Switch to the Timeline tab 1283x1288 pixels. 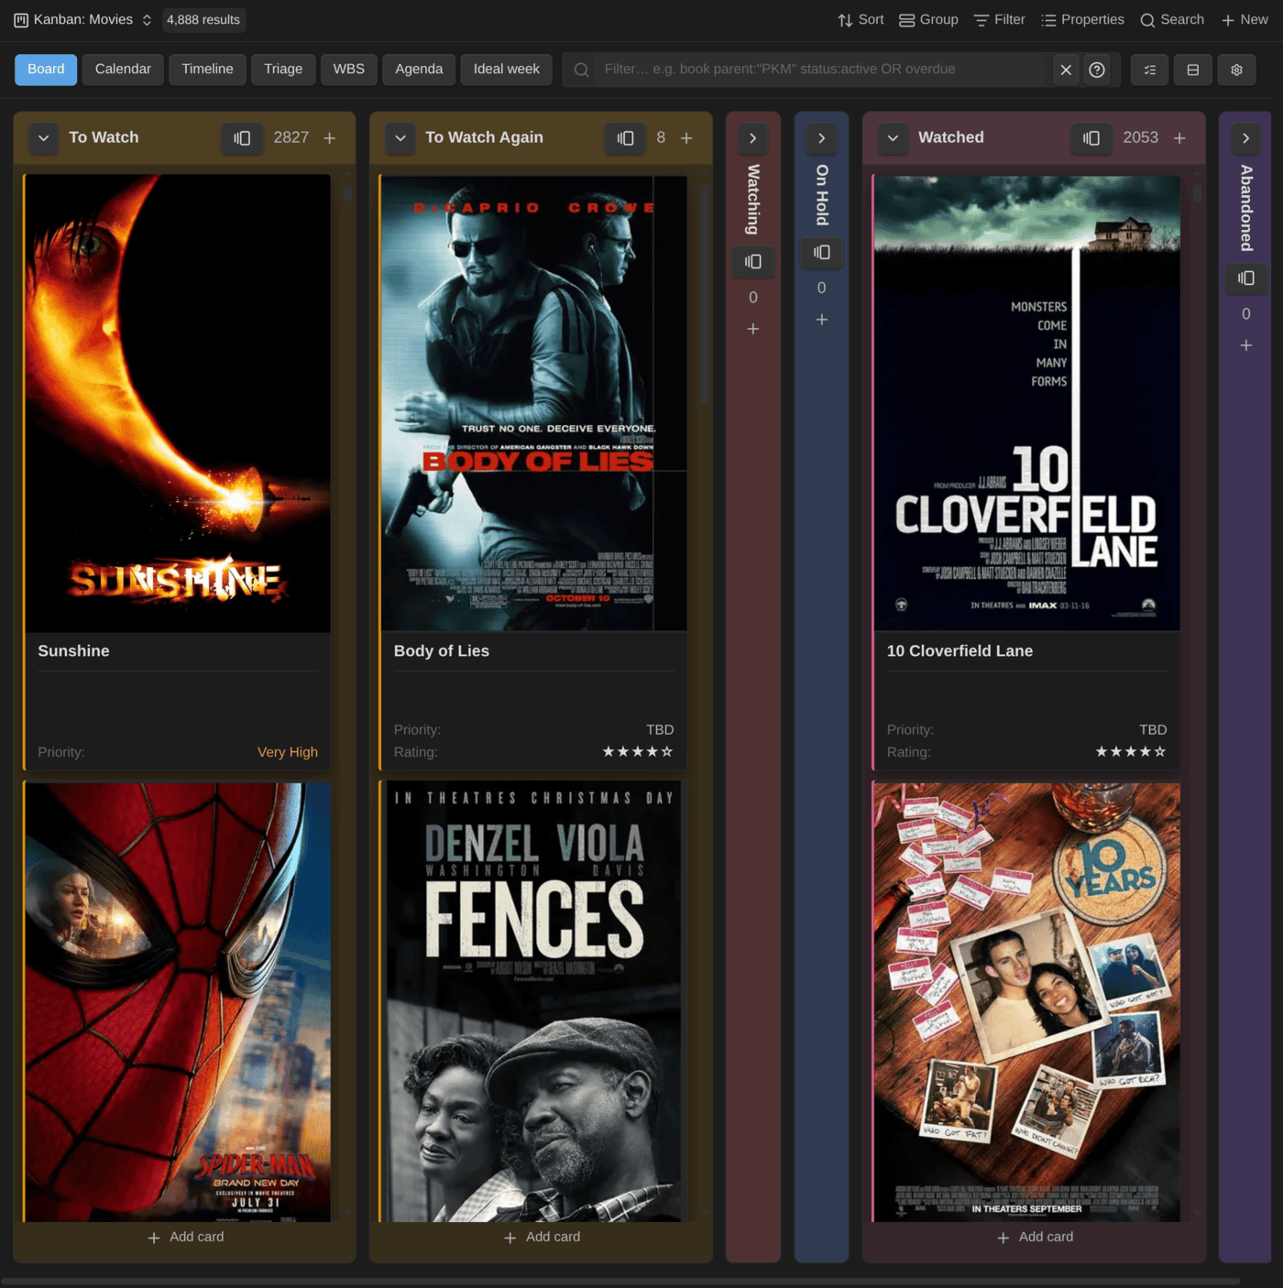(x=207, y=69)
